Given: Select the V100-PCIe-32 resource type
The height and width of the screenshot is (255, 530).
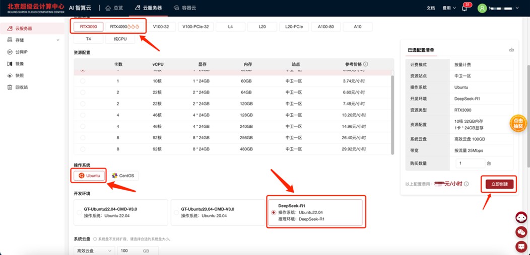Looking at the screenshot, I should pyautogui.click(x=195, y=27).
